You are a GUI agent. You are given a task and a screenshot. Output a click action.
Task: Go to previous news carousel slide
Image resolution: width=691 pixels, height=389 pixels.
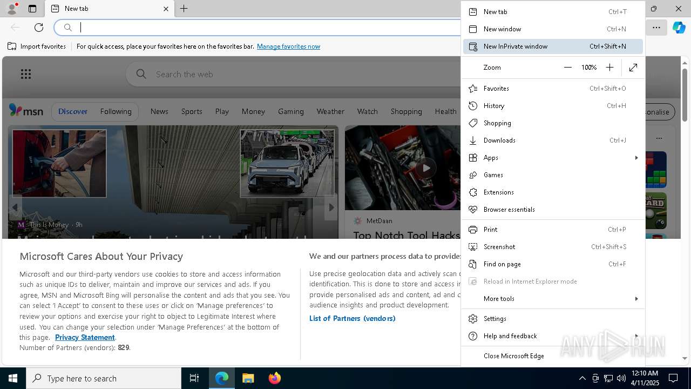[15, 207]
